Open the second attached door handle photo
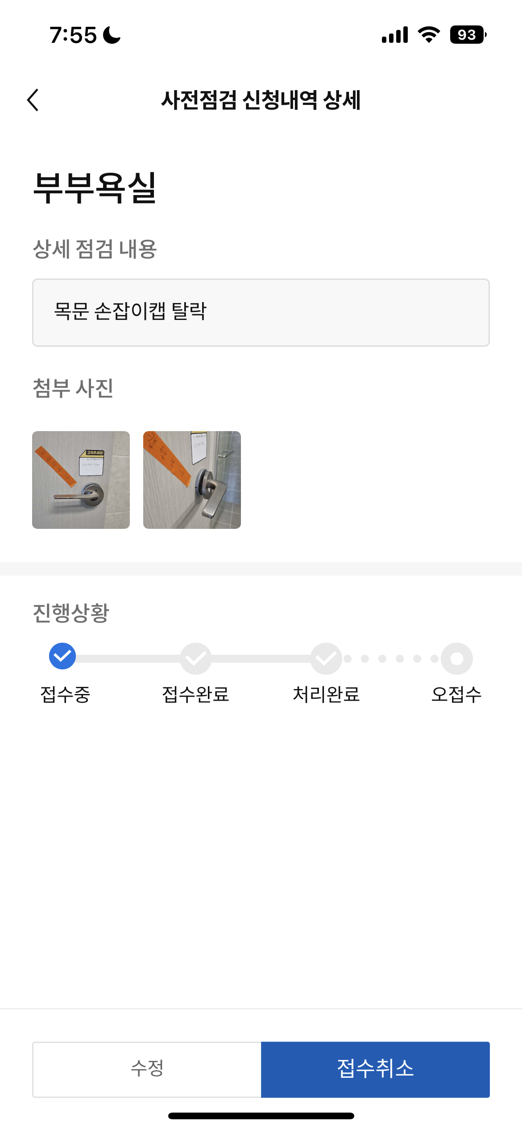This screenshot has width=522, height=1130. point(192,480)
